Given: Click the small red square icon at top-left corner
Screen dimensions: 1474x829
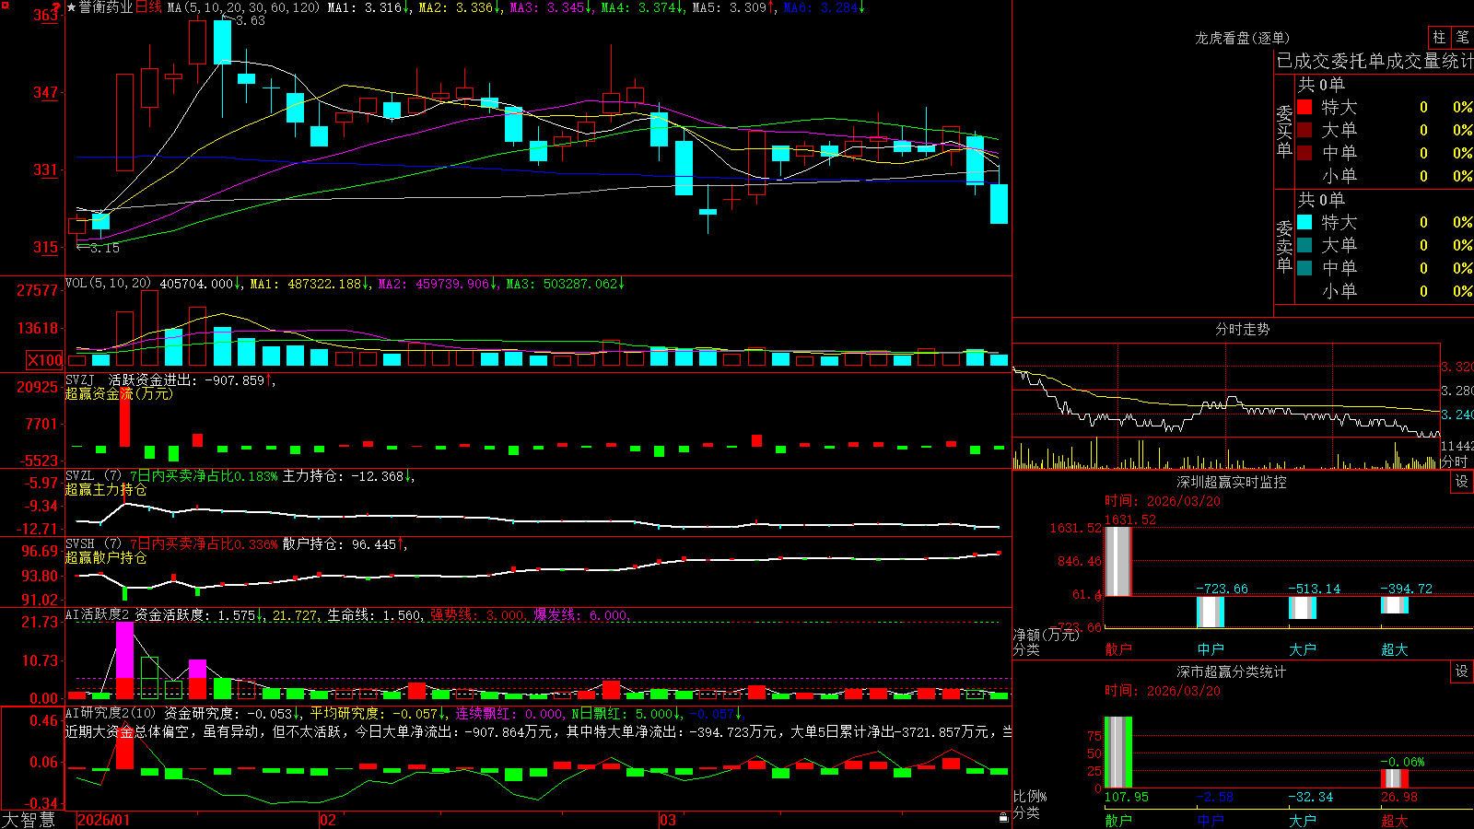Looking at the screenshot, I should click(5, 5).
